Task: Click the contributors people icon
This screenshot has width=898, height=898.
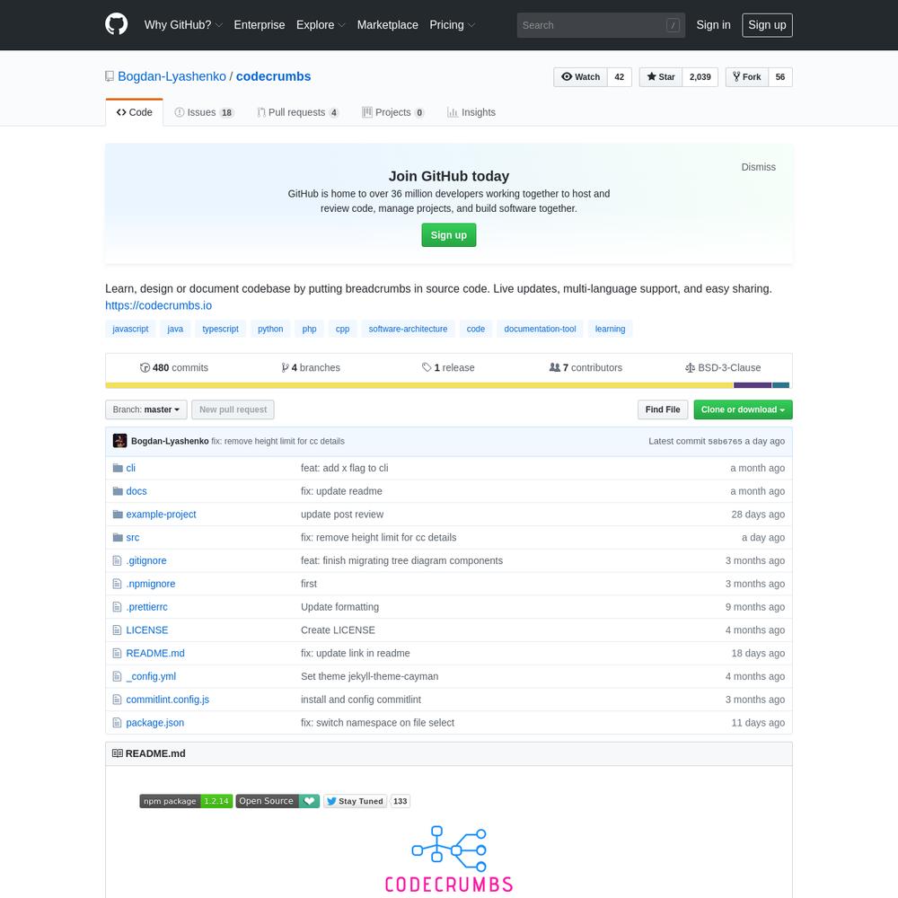Action: (x=555, y=367)
